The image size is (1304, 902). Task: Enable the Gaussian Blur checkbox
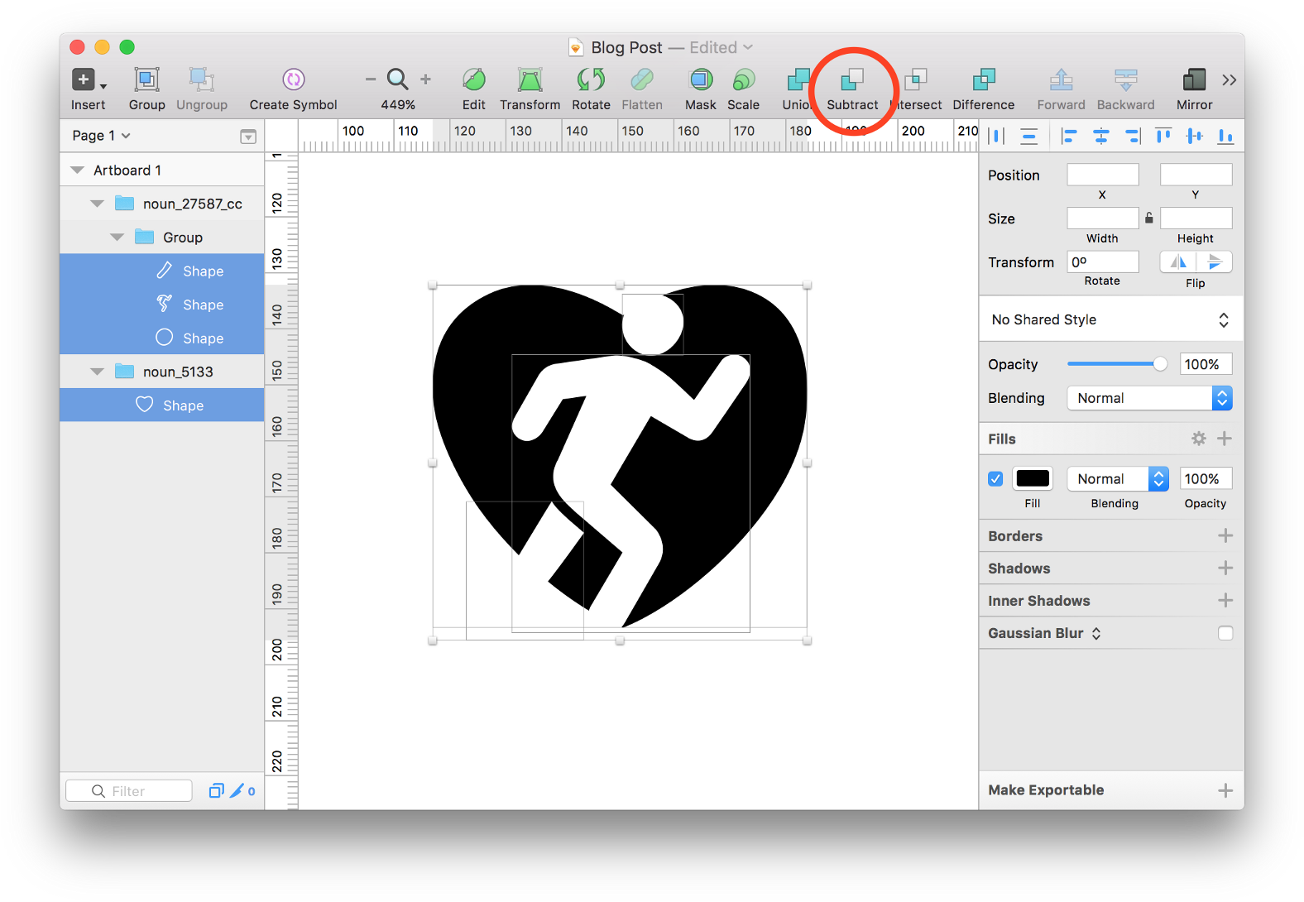pos(1225,633)
